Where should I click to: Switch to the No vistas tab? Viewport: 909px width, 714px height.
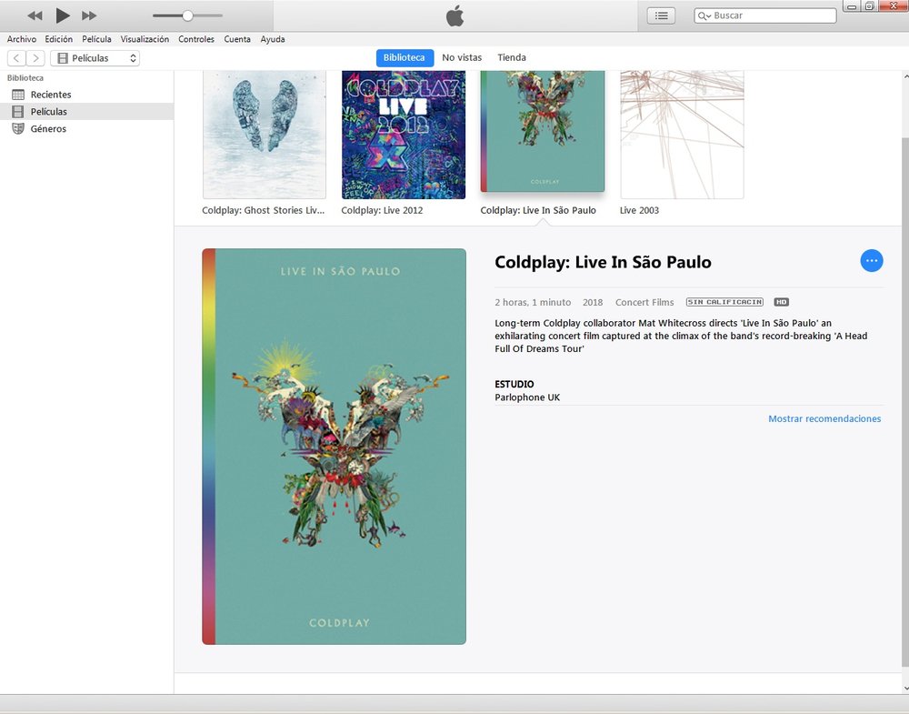coord(462,57)
